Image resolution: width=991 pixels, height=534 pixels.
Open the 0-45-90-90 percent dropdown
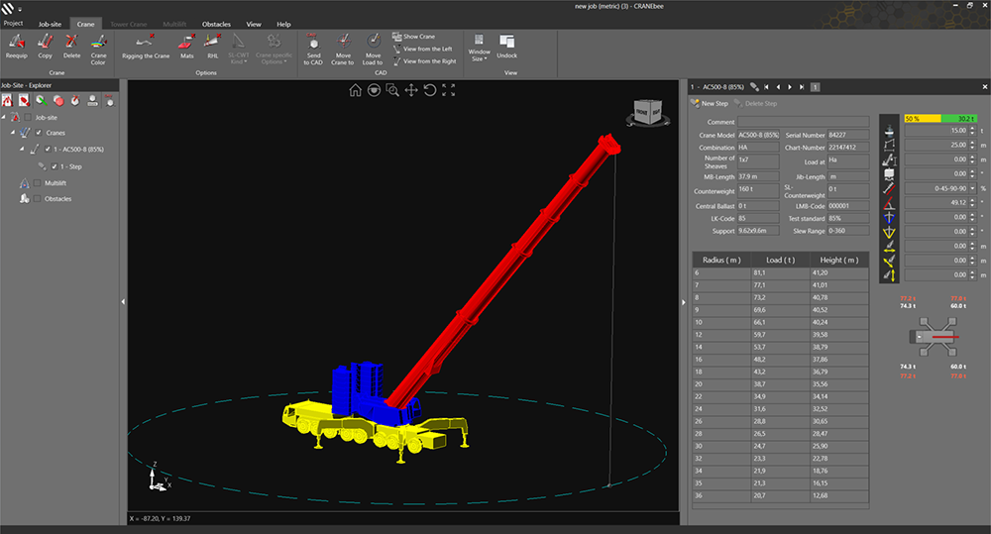(973, 188)
